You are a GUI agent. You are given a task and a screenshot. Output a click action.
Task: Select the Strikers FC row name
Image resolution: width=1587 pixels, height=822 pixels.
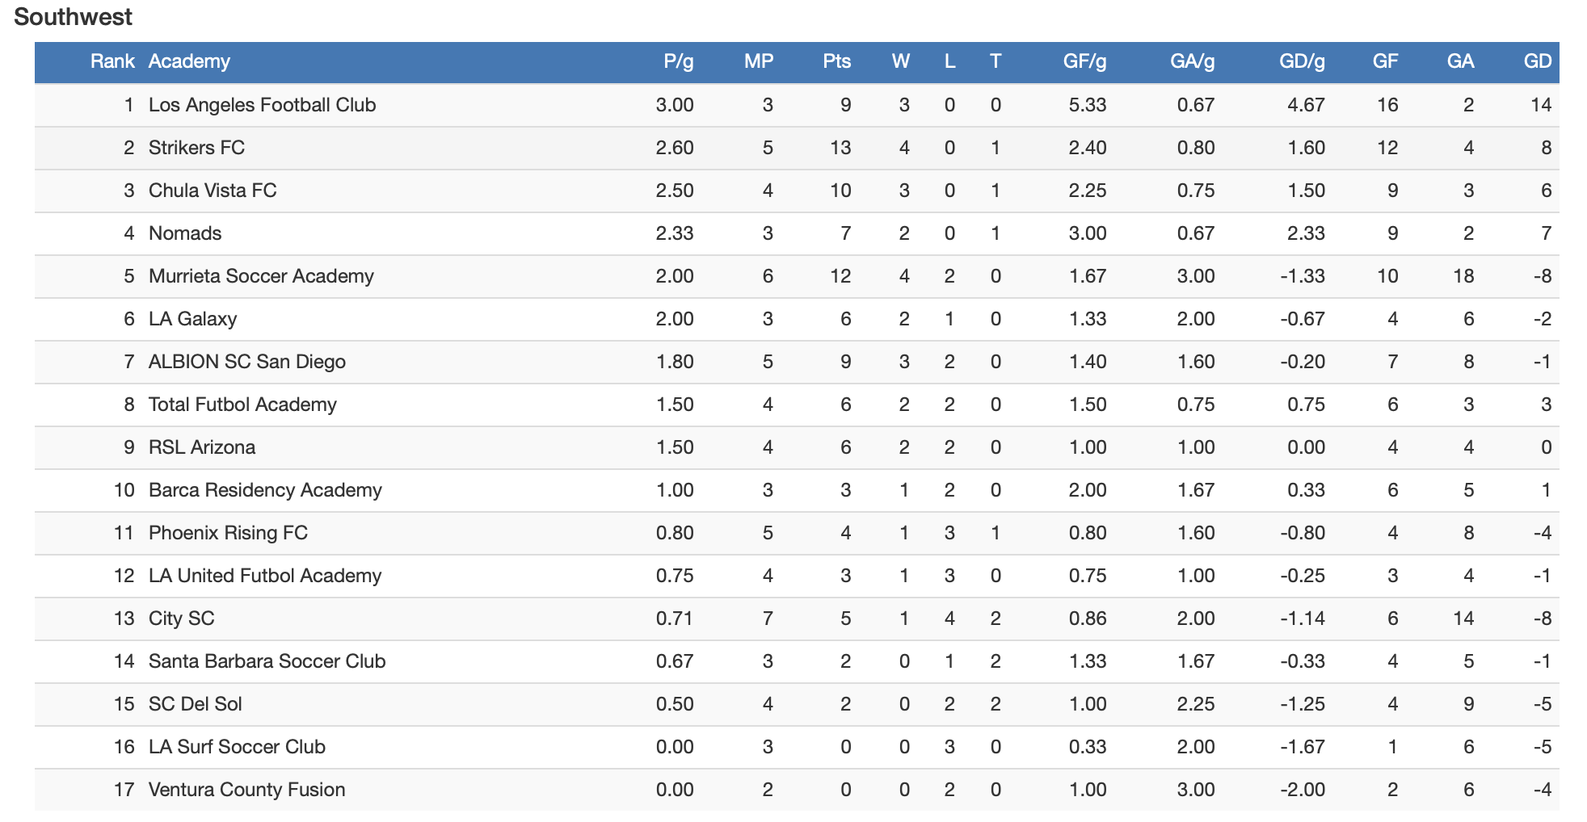(x=196, y=148)
